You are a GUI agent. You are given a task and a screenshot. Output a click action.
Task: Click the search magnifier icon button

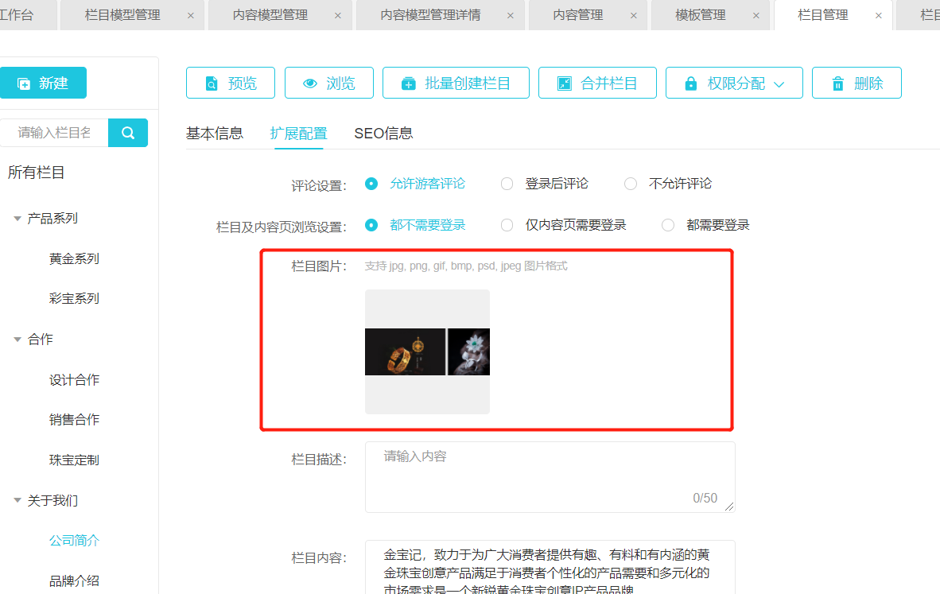(x=128, y=133)
